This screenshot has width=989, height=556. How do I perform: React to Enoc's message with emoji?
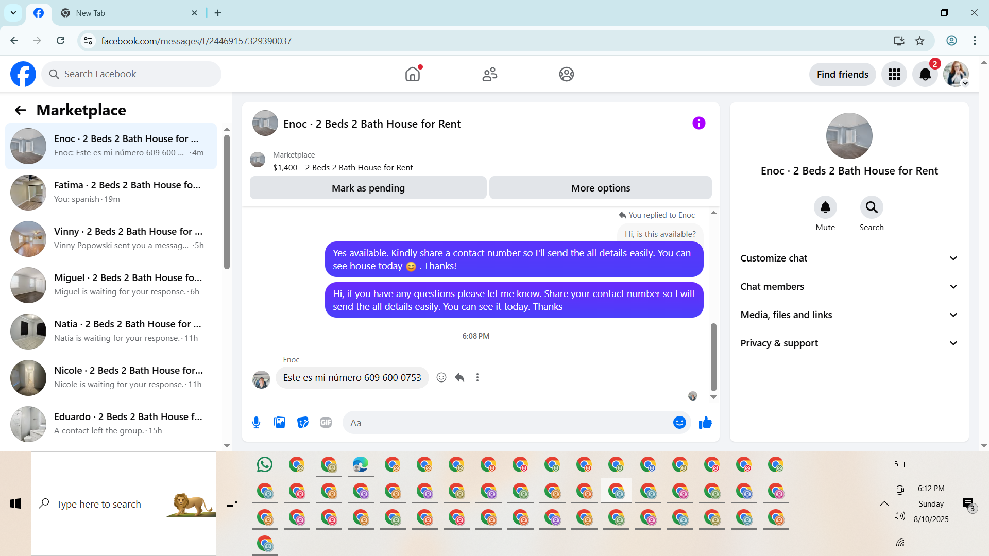tap(441, 377)
